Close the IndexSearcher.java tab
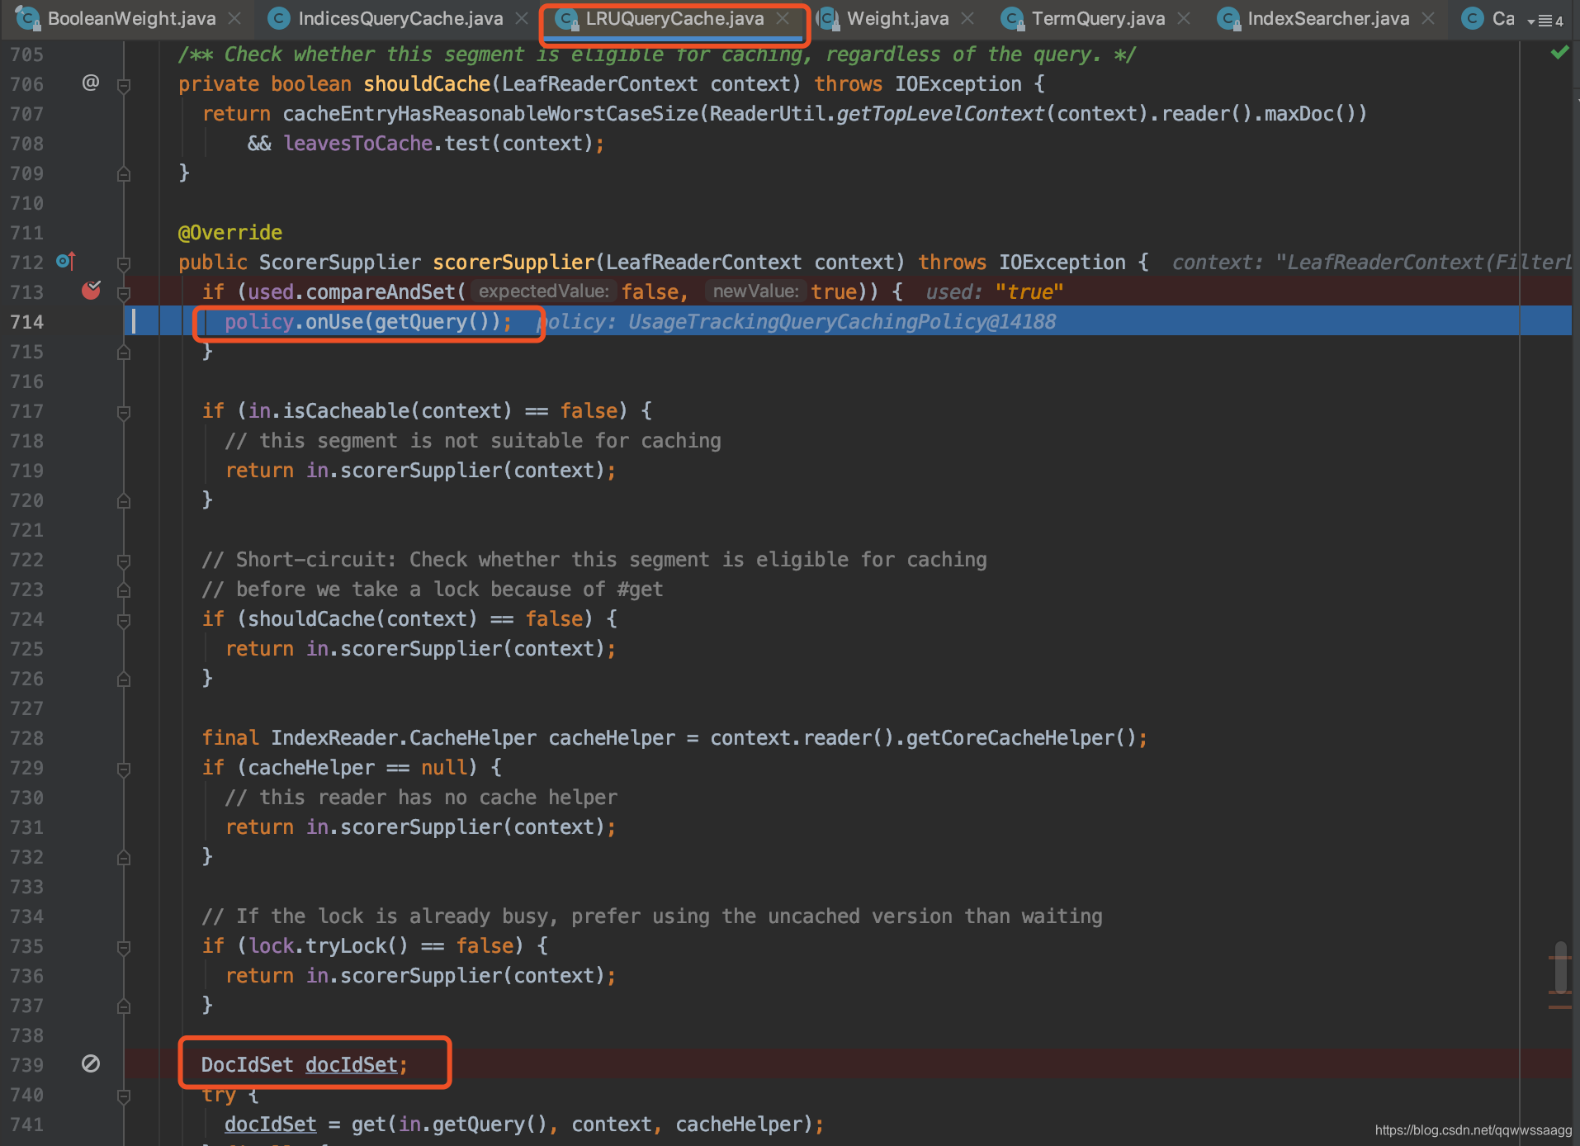The image size is (1580, 1146). 1428,18
